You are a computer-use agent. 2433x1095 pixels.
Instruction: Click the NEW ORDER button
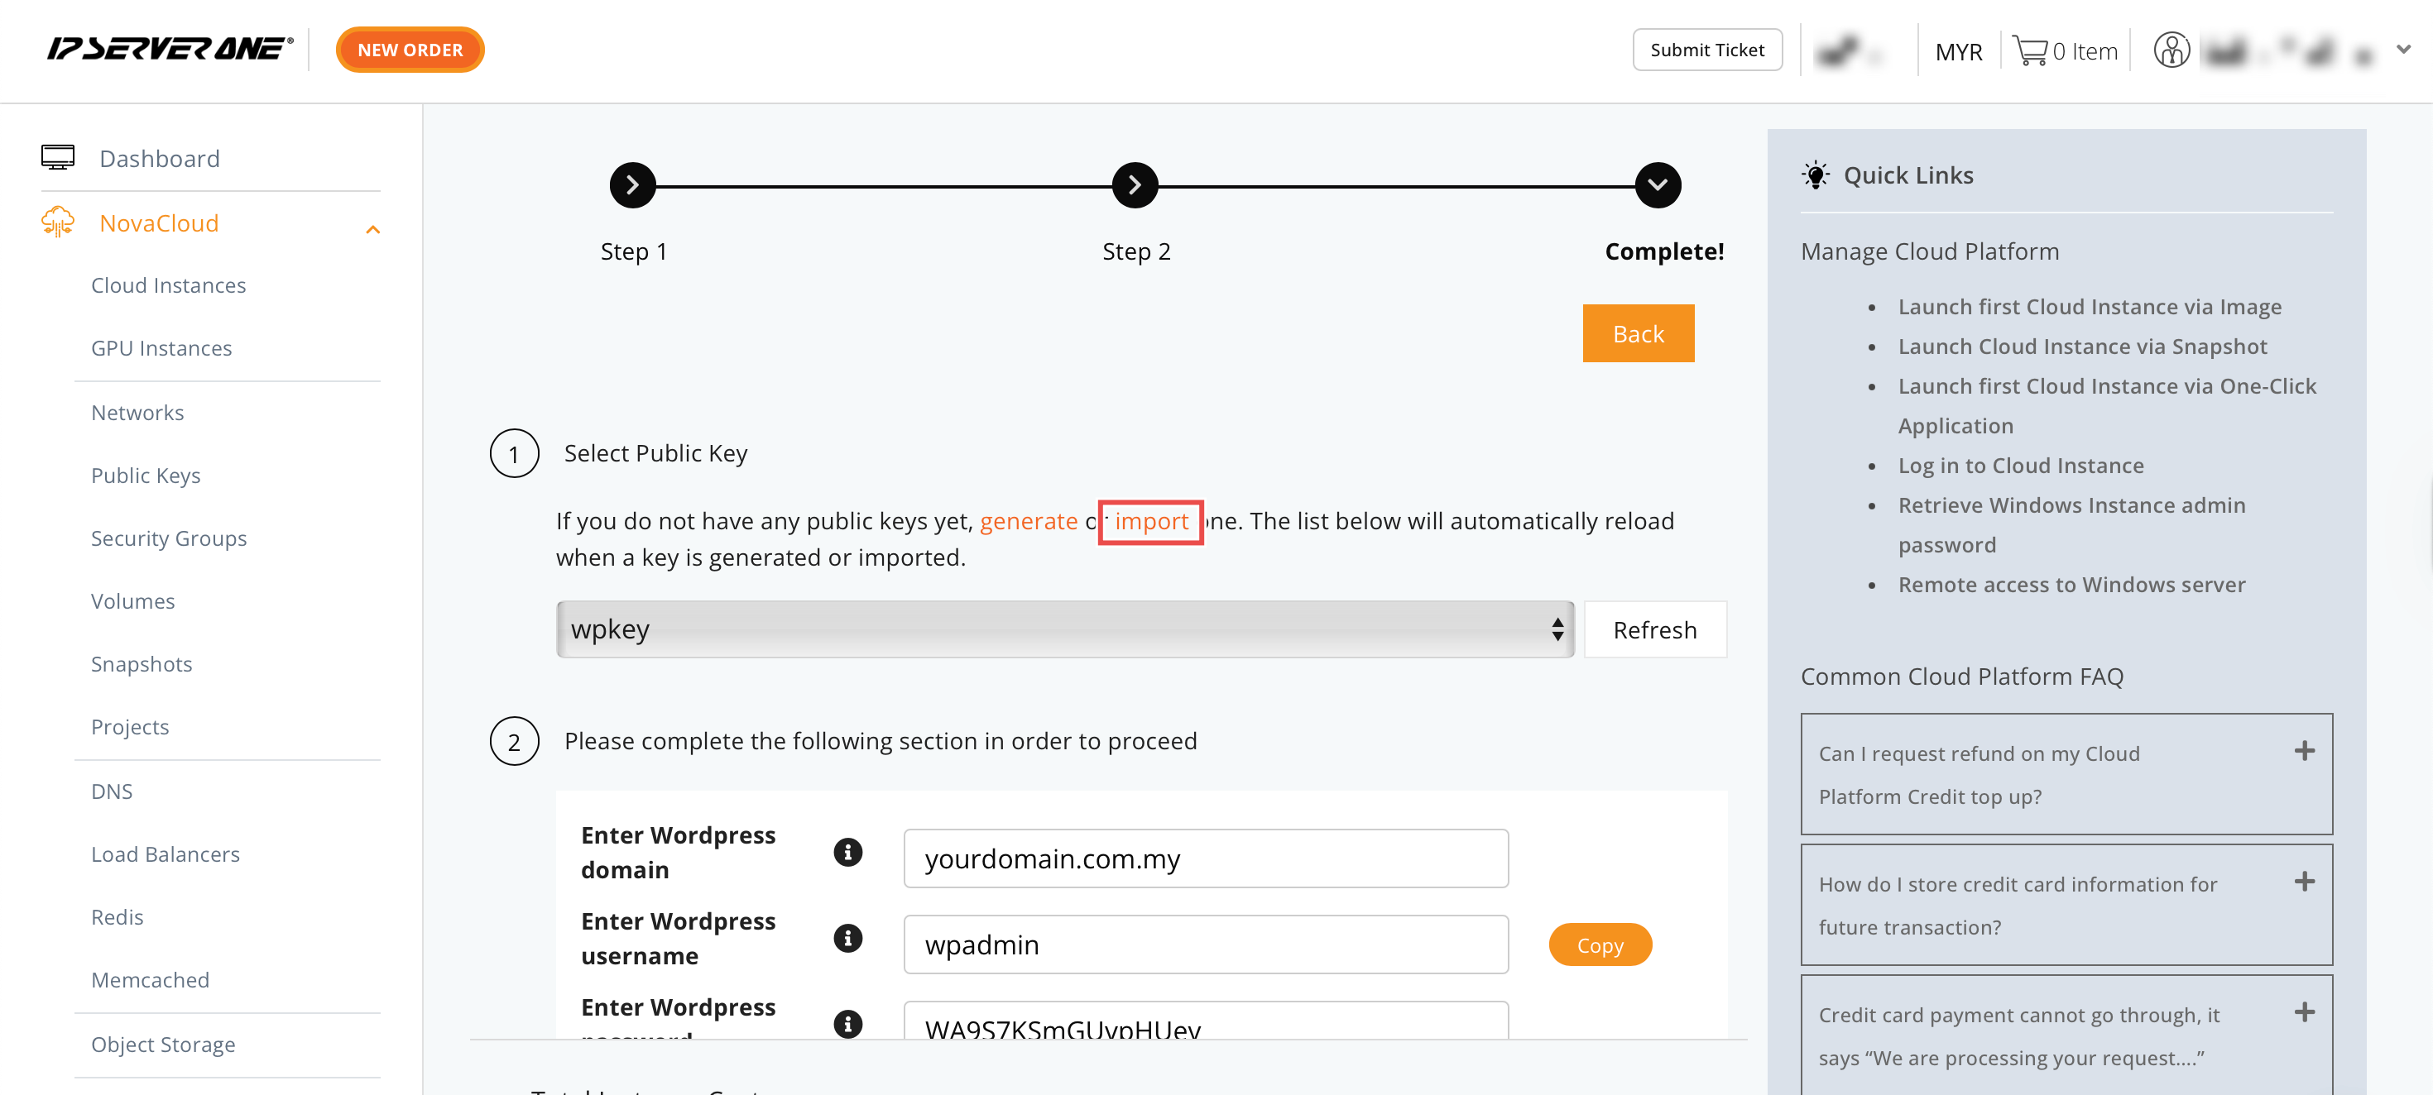click(410, 50)
